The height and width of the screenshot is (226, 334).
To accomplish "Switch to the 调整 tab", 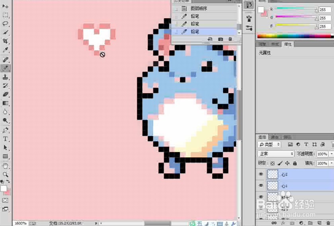I will 262,44.
